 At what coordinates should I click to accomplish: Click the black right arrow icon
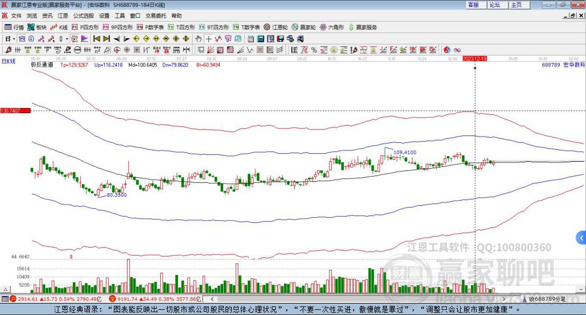click(x=126, y=39)
